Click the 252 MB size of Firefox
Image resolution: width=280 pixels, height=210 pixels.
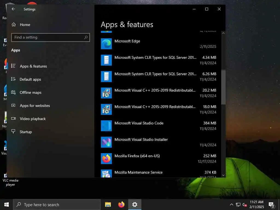click(x=210, y=156)
